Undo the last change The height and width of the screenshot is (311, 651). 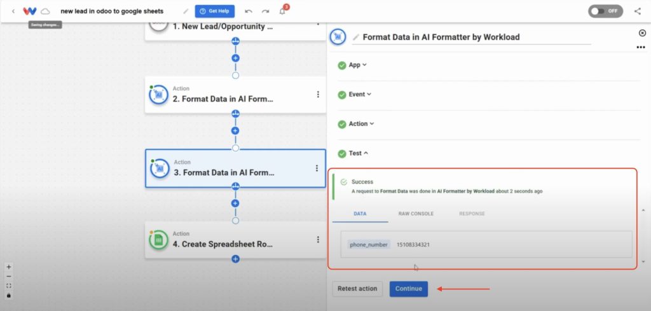coord(249,11)
